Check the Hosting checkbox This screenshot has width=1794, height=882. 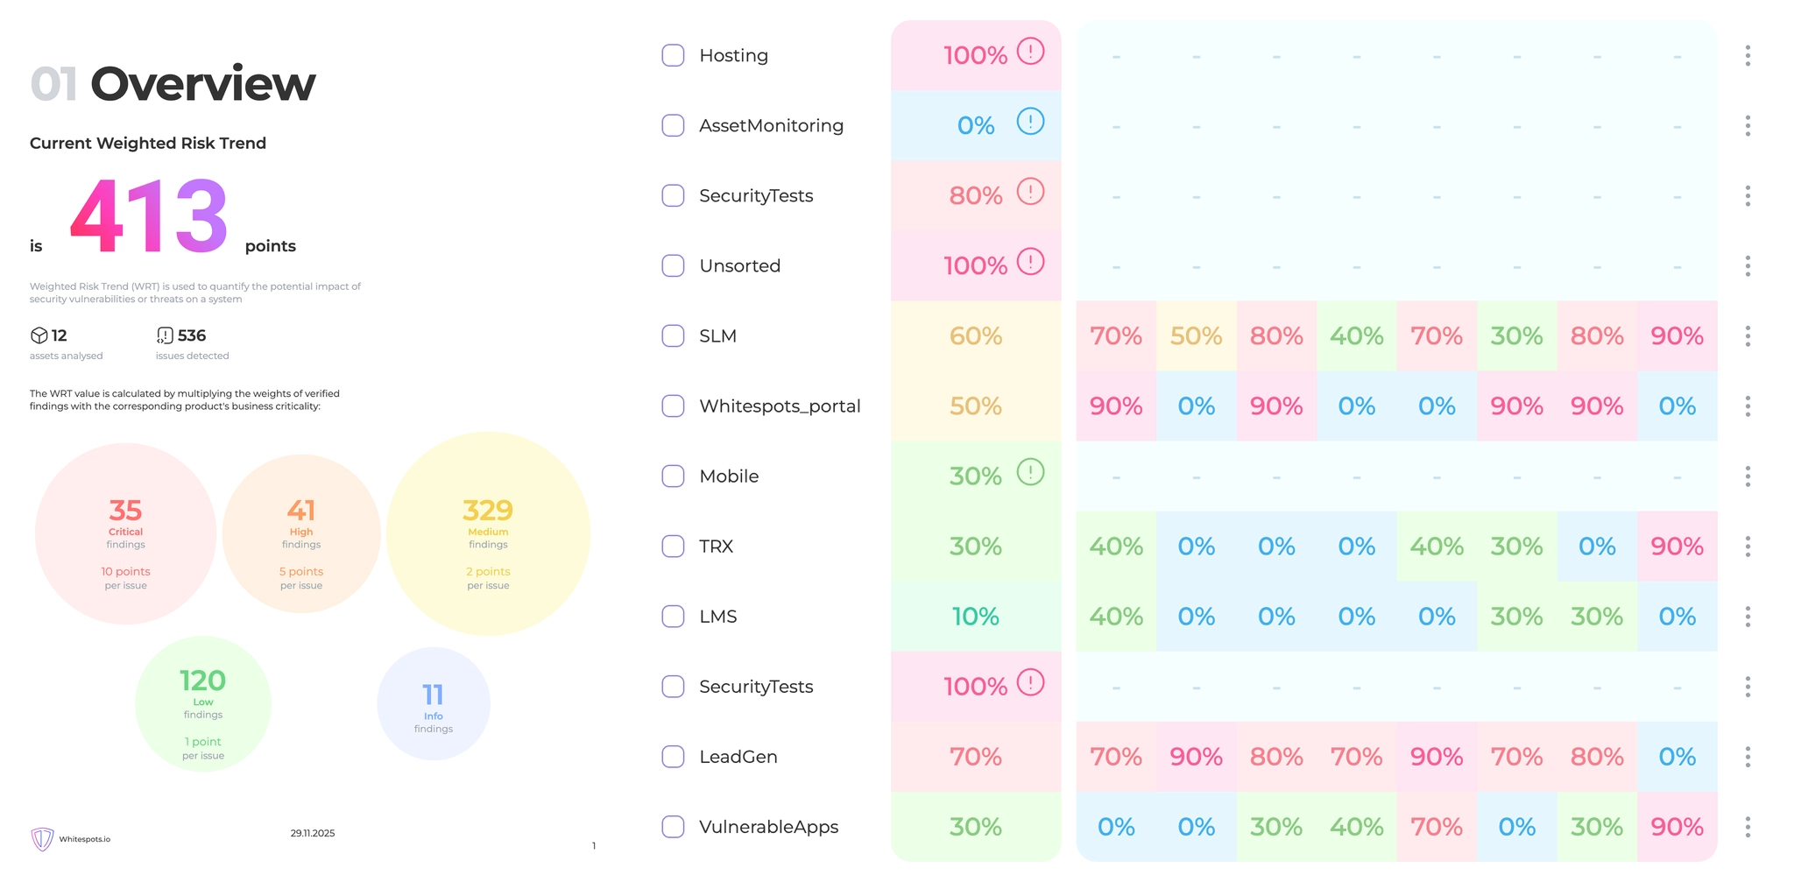click(673, 54)
